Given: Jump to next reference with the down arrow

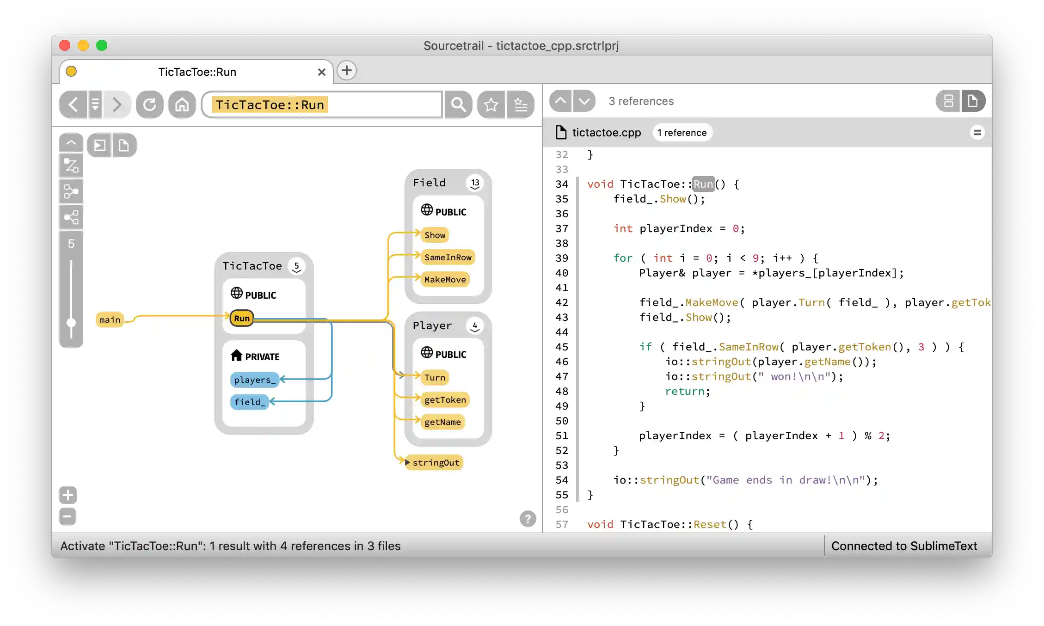Looking at the screenshot, I should click(x=584, y=101).
